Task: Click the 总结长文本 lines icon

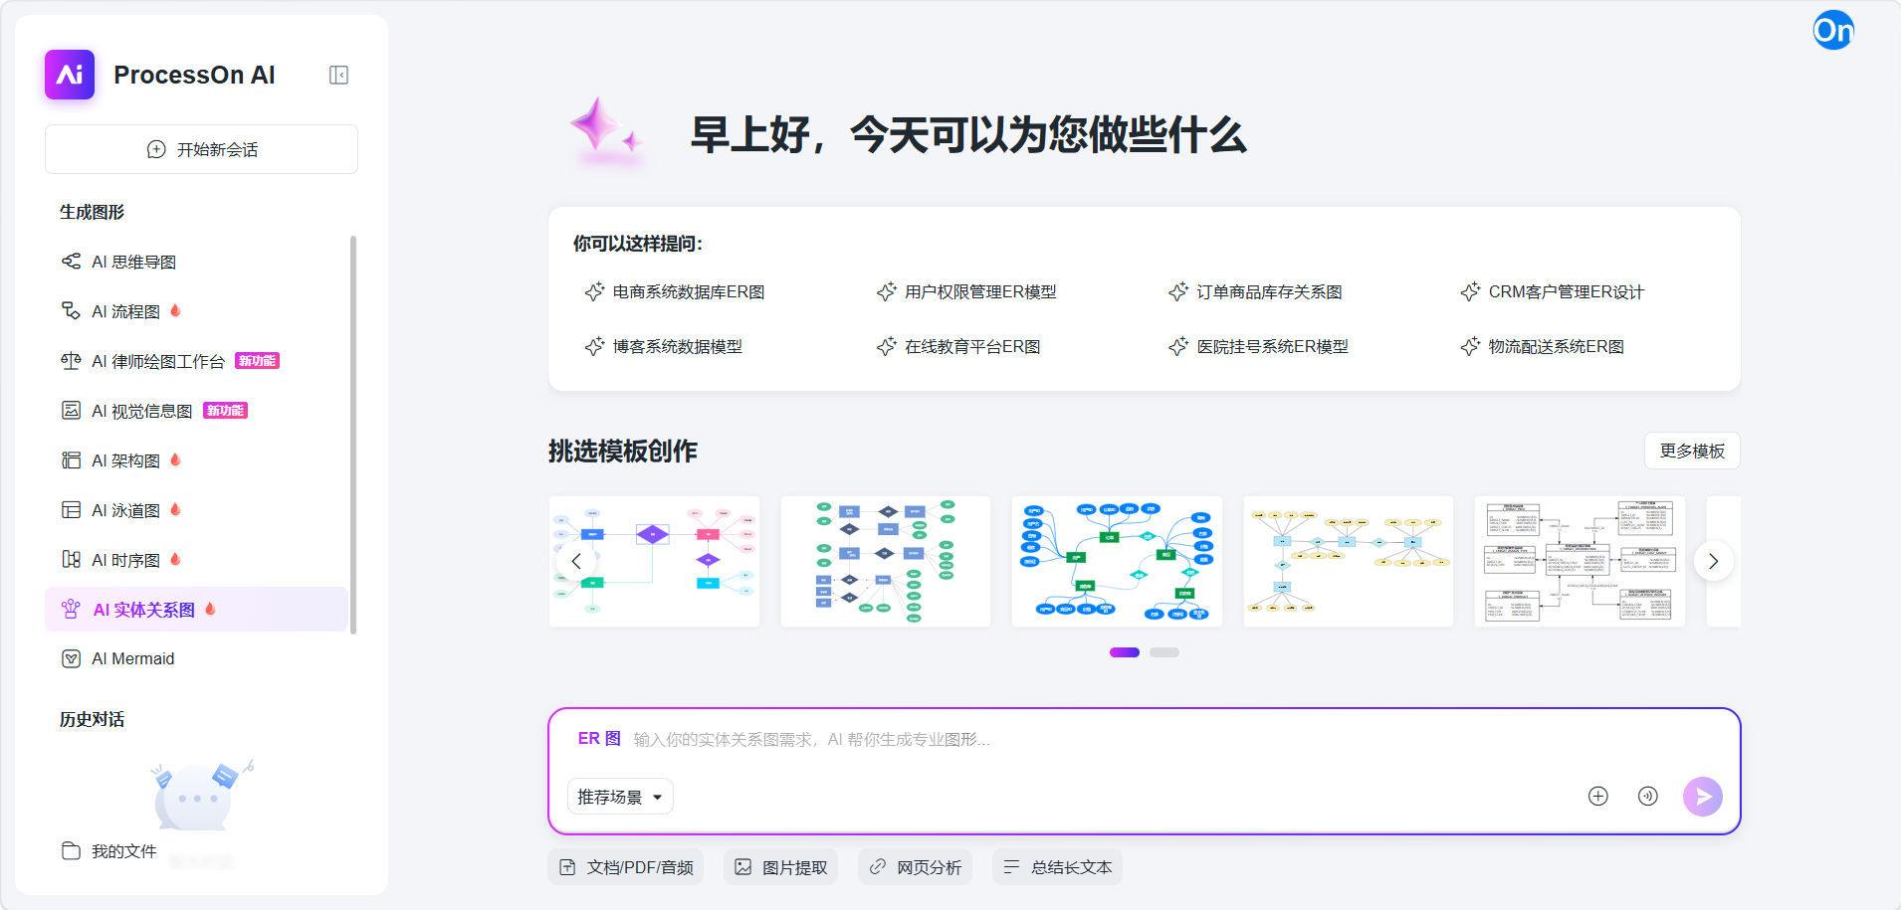Action: (1012, 867)
